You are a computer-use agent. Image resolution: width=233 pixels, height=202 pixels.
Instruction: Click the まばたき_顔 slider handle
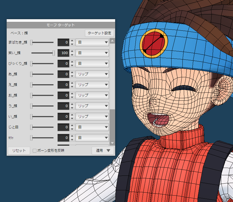coord(31,42)
